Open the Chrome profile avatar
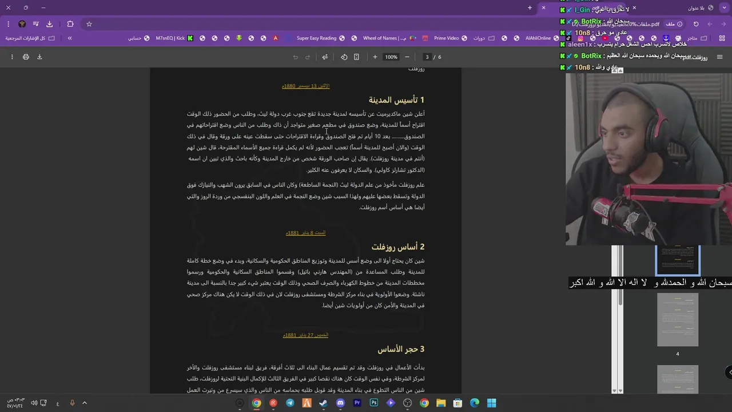Viewport: 732px width, 412px height. (x=22, y=24)
